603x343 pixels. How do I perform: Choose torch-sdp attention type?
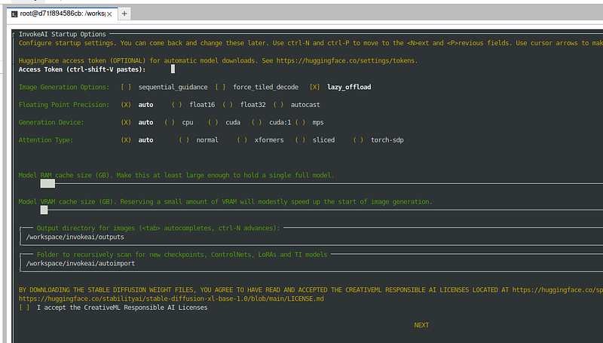click(358, 140)
